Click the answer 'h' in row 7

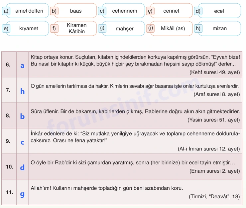(x=22, y=91)
